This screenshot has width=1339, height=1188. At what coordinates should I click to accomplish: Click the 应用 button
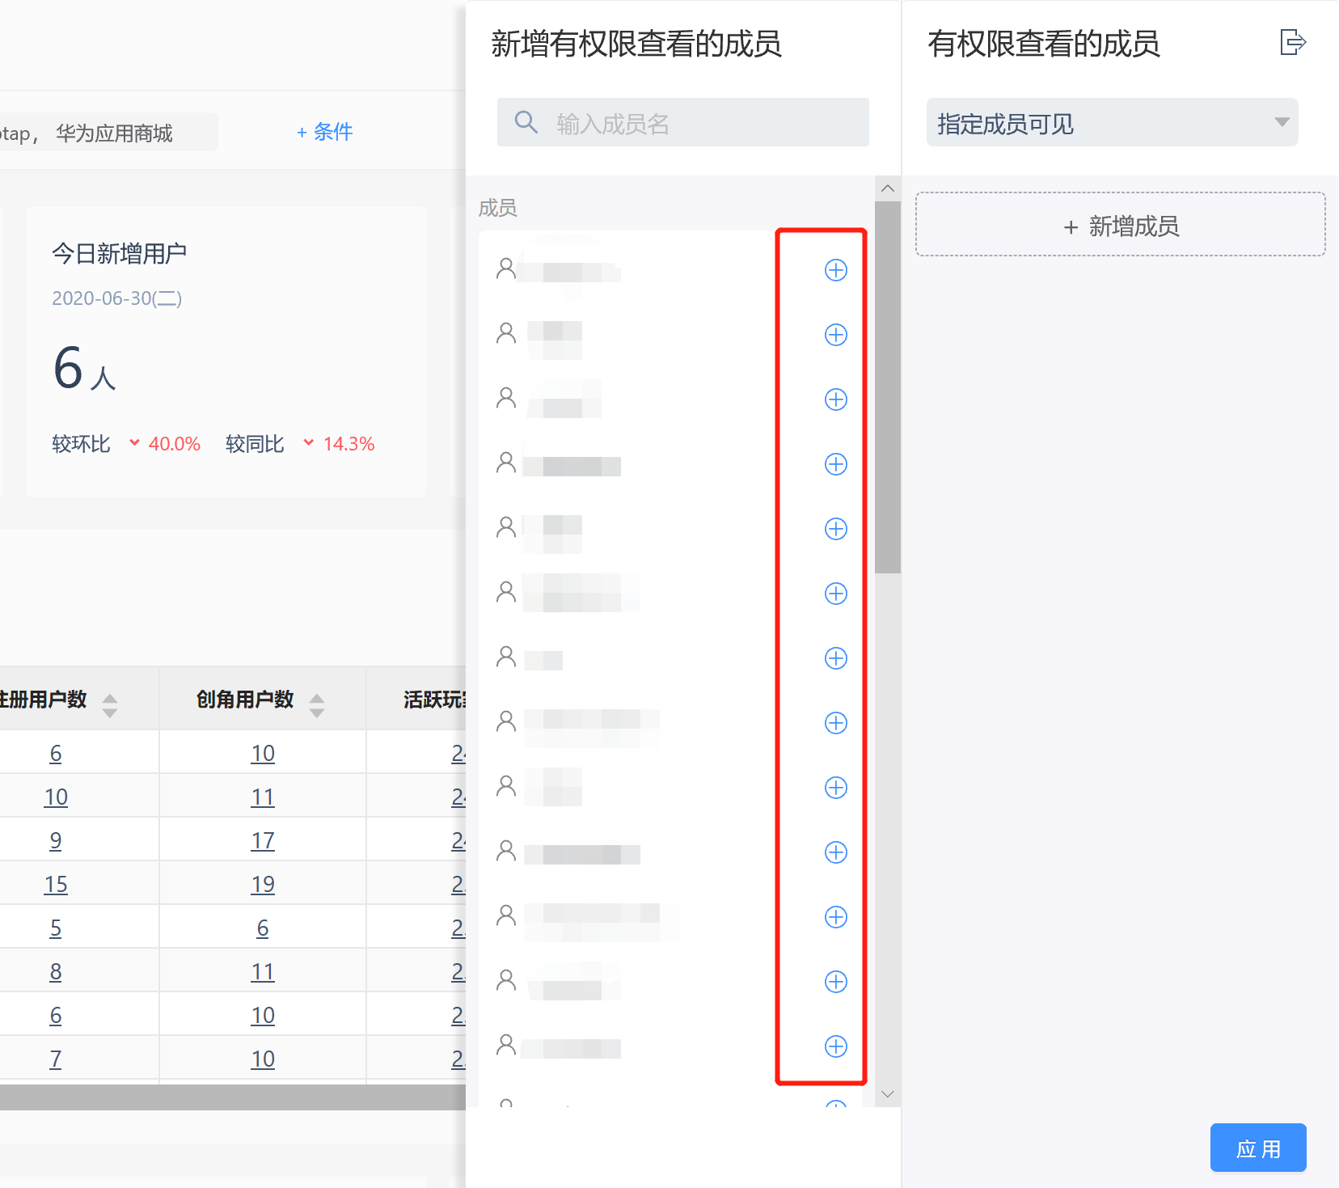tap(1257, 1148)
